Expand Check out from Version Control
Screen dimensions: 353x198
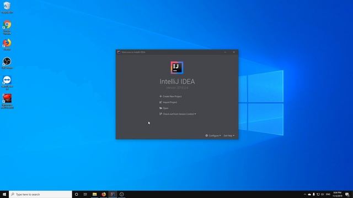(x=178, y=114)
